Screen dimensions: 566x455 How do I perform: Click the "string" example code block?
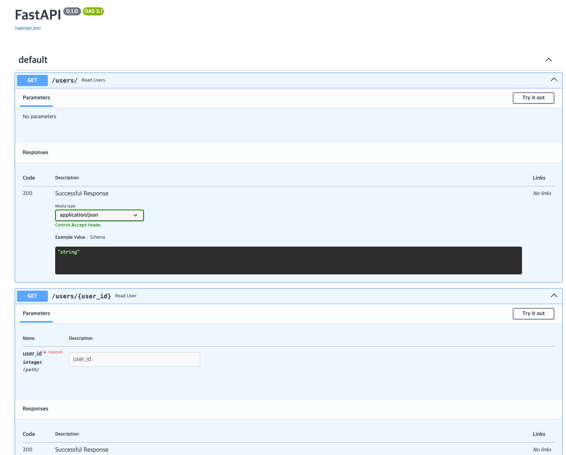point(289,260)
